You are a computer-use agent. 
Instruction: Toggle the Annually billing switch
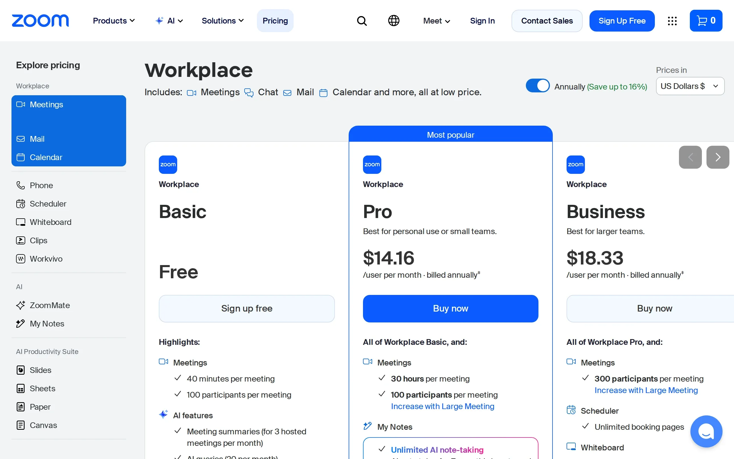[x=538, y=86]
